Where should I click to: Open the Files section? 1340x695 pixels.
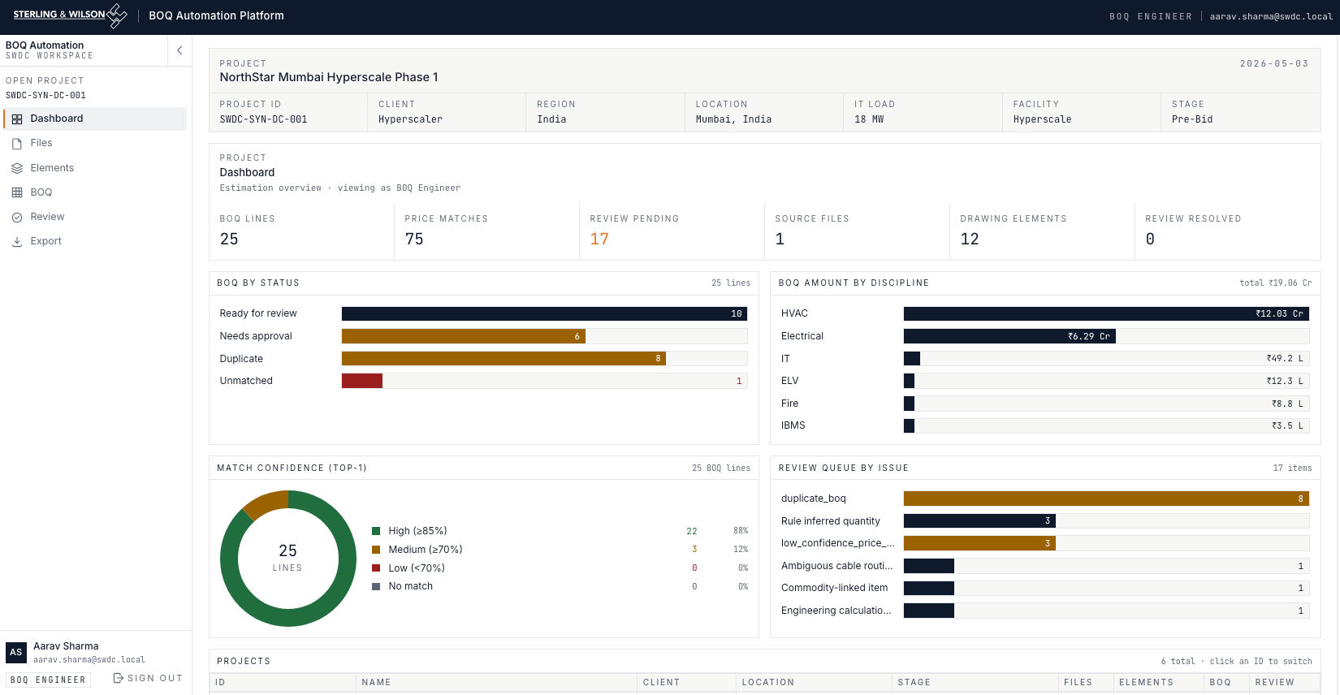click(x=95, y=143)
